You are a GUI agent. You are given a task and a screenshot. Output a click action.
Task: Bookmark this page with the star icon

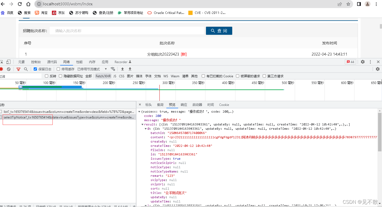[348, 4]
